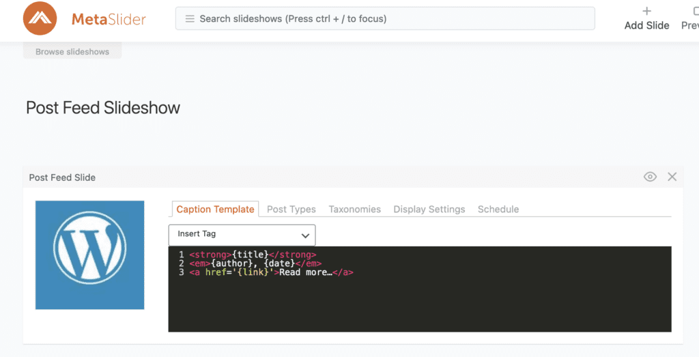Go to the Display Settings tab

click(429, 210)
